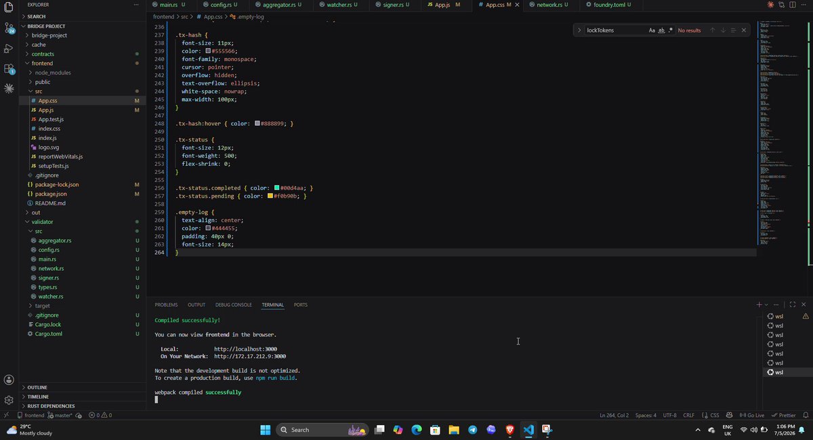Viewport: 813px width, 440px height.
Task: Open the Run and Debug view
Action: [9, 49]
